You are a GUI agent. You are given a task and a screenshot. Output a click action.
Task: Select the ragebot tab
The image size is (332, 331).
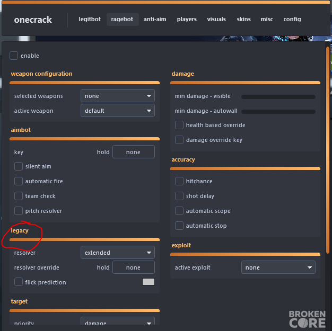tap(123, 19)
